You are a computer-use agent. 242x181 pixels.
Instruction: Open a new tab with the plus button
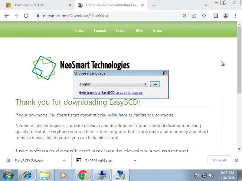(154, 5)
